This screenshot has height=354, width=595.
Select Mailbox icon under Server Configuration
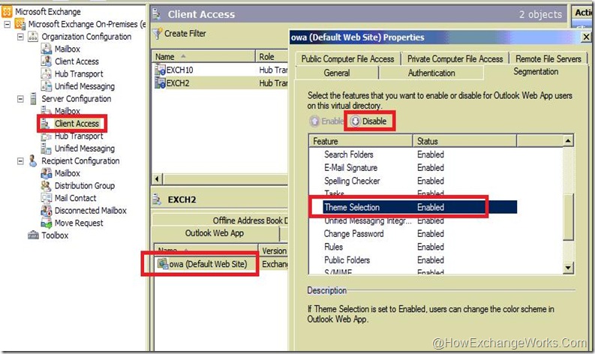[47, 111]
